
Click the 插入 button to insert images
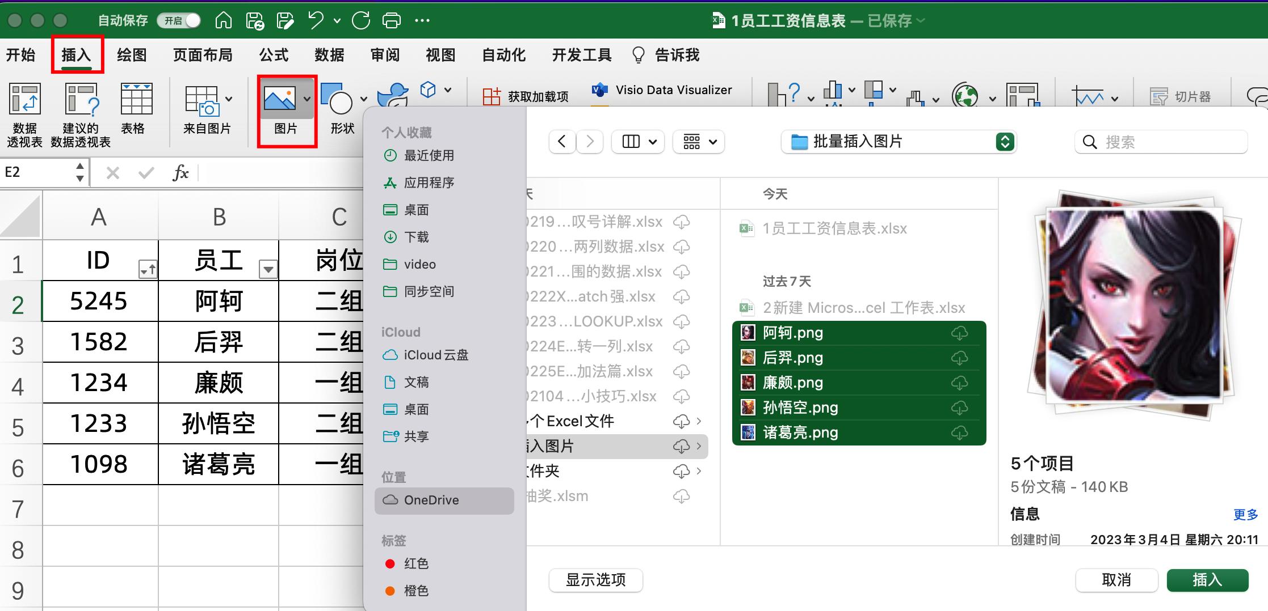pyautogui.click(x=1208, y=580)
